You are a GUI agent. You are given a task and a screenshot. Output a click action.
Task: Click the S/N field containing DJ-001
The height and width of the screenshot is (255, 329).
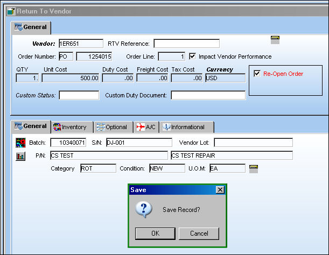click(x=139, y=143)
